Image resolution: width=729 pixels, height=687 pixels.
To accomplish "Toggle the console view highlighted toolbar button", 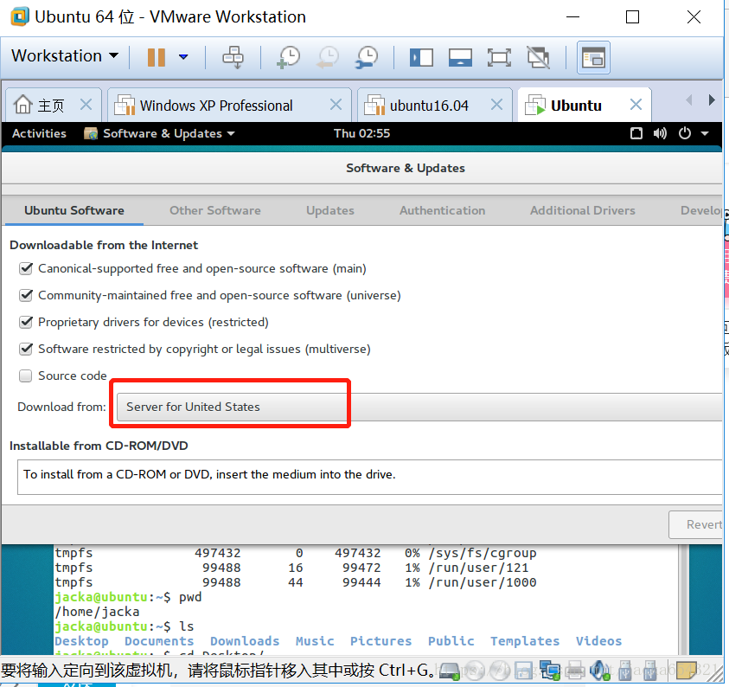I will point(594,58).
